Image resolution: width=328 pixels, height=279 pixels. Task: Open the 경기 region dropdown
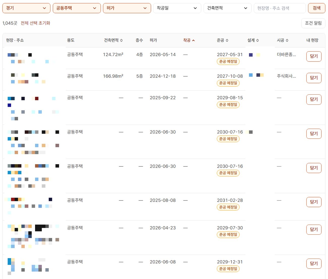pyautogui.click(x=26, y=8)
